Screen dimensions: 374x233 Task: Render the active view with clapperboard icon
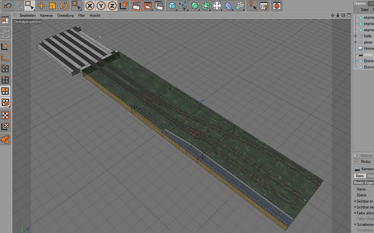[136, 6]
